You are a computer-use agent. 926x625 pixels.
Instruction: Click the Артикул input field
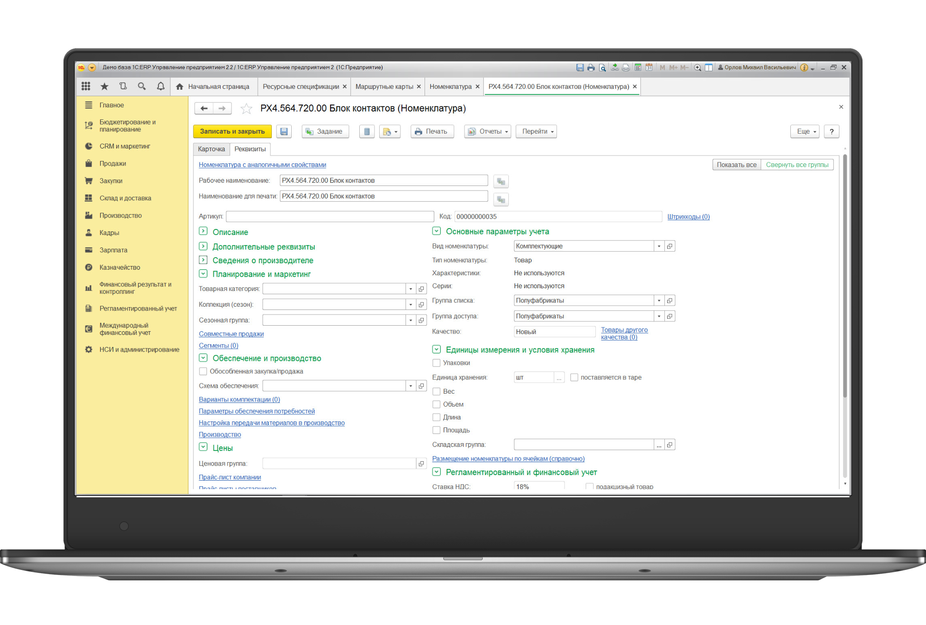[x=330, y=217]
